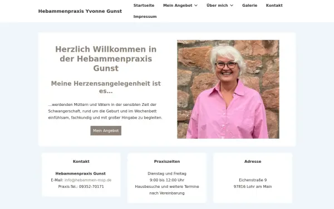The image size is (334, 209).
Task: Click the Meine Herzensangelegenheit subheading
Action: [106, 88]
